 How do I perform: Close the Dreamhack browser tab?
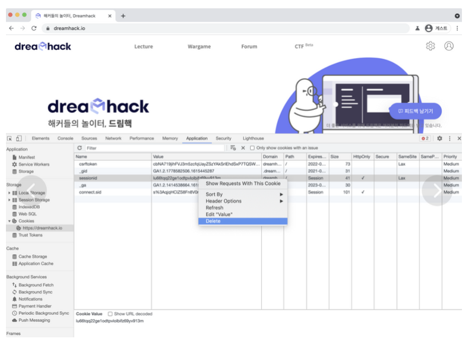coord(110,16)
